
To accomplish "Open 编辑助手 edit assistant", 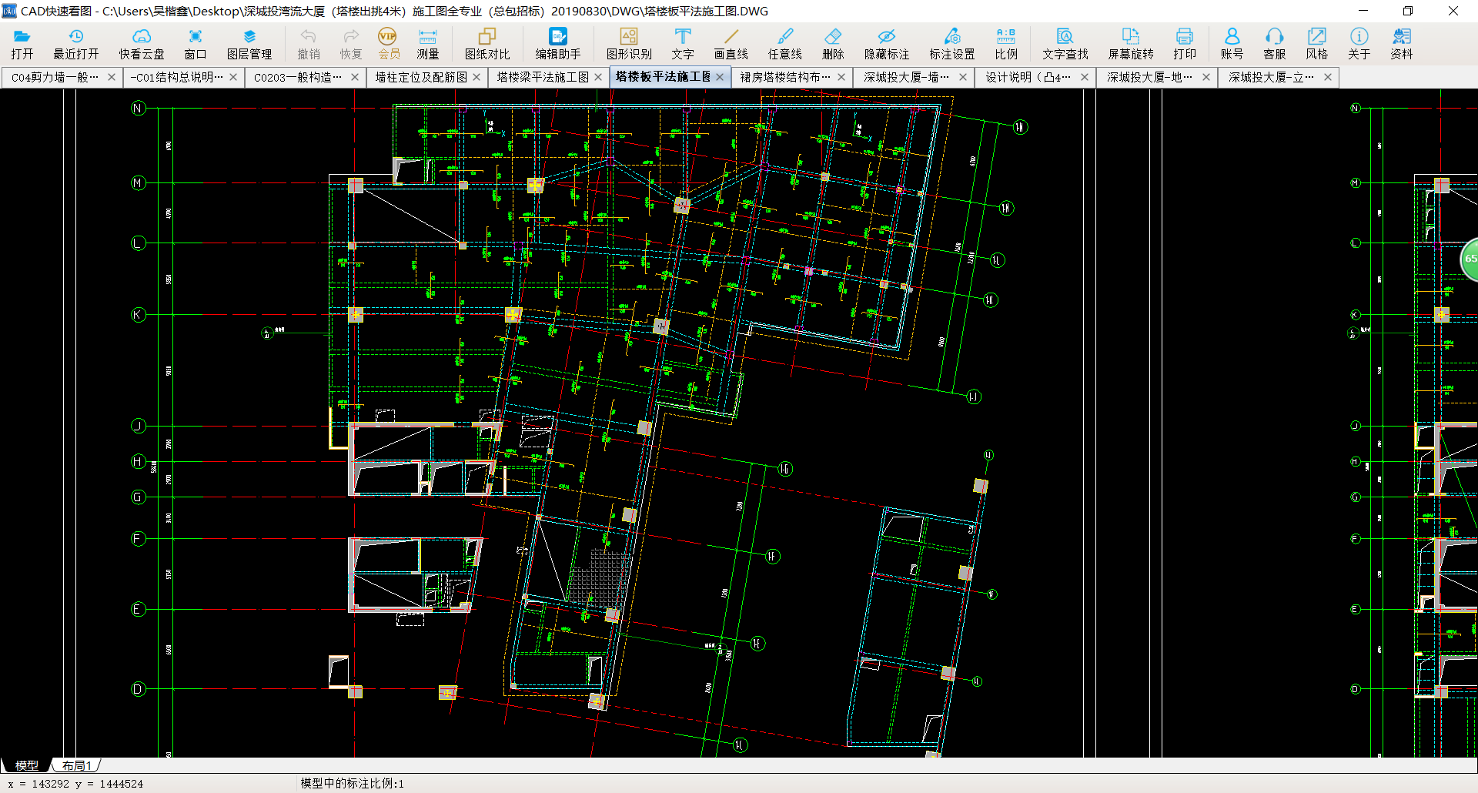I will (x=558, y=44).
